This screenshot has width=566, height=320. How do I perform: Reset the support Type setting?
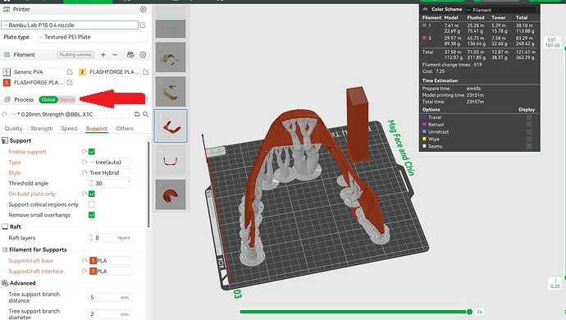coord(84,162)
